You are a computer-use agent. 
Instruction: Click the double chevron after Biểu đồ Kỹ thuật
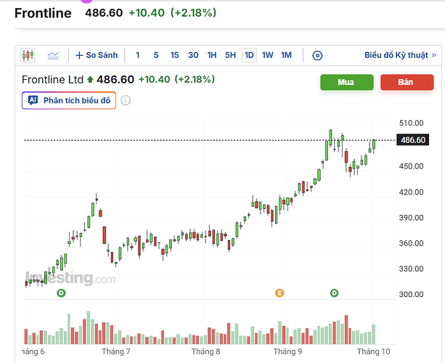click(x=433, y=55)
